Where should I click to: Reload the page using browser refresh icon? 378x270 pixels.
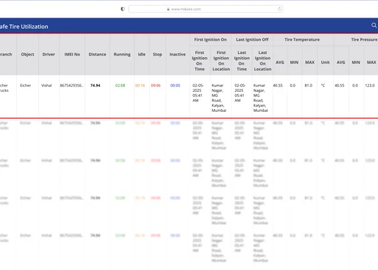(279, 9)
